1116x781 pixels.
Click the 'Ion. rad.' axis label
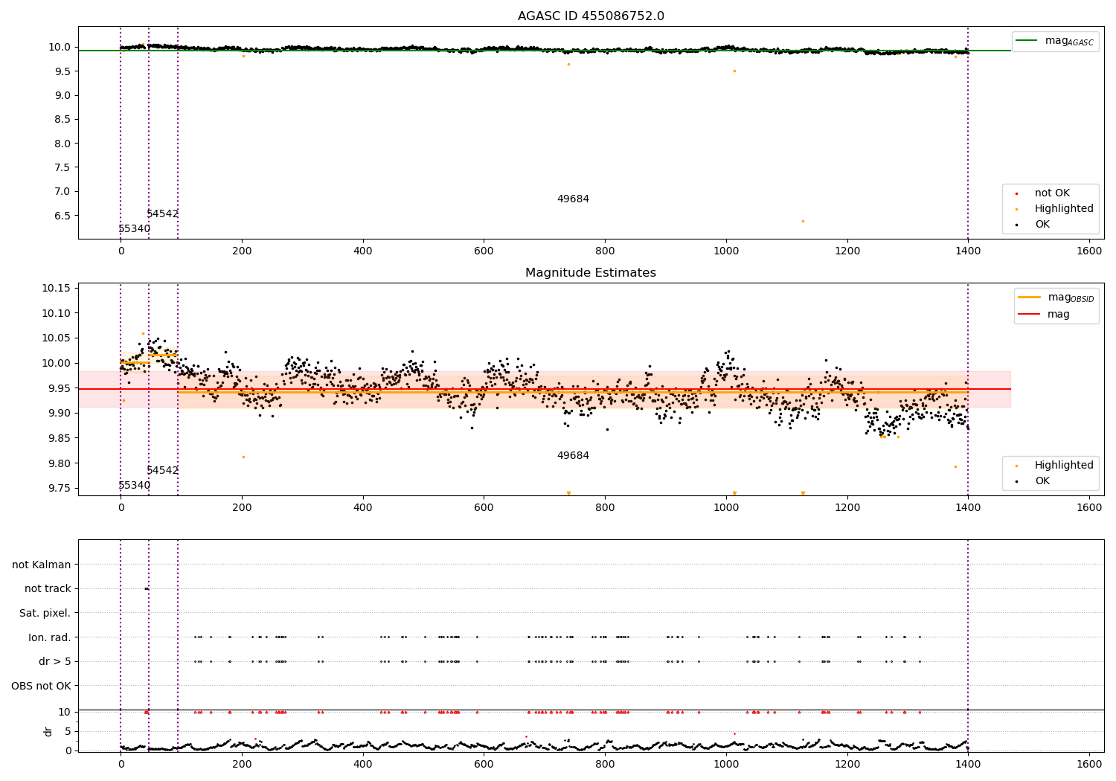pyautogui.click(x=50, y=637)
